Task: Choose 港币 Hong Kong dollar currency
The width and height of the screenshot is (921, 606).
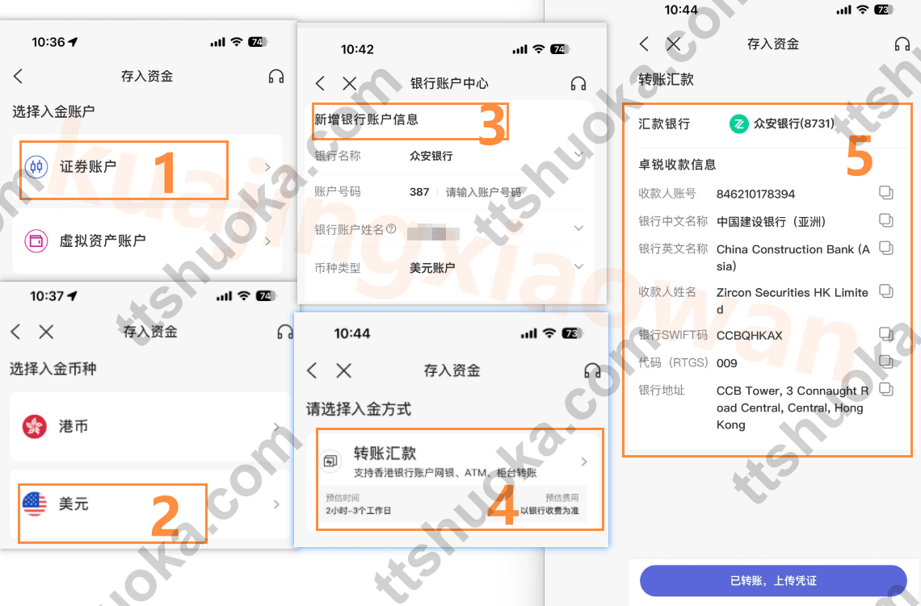Action: pyautogui.click(x=149, y=427)
